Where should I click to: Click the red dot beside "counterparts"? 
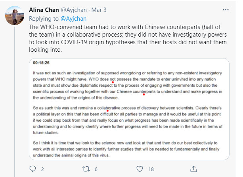[144, 95]
